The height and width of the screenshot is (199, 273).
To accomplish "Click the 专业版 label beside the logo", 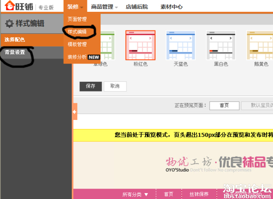I will (46, 8).
